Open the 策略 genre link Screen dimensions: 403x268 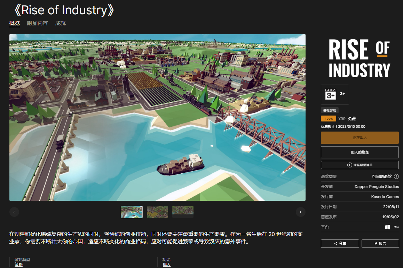(18, 265)
